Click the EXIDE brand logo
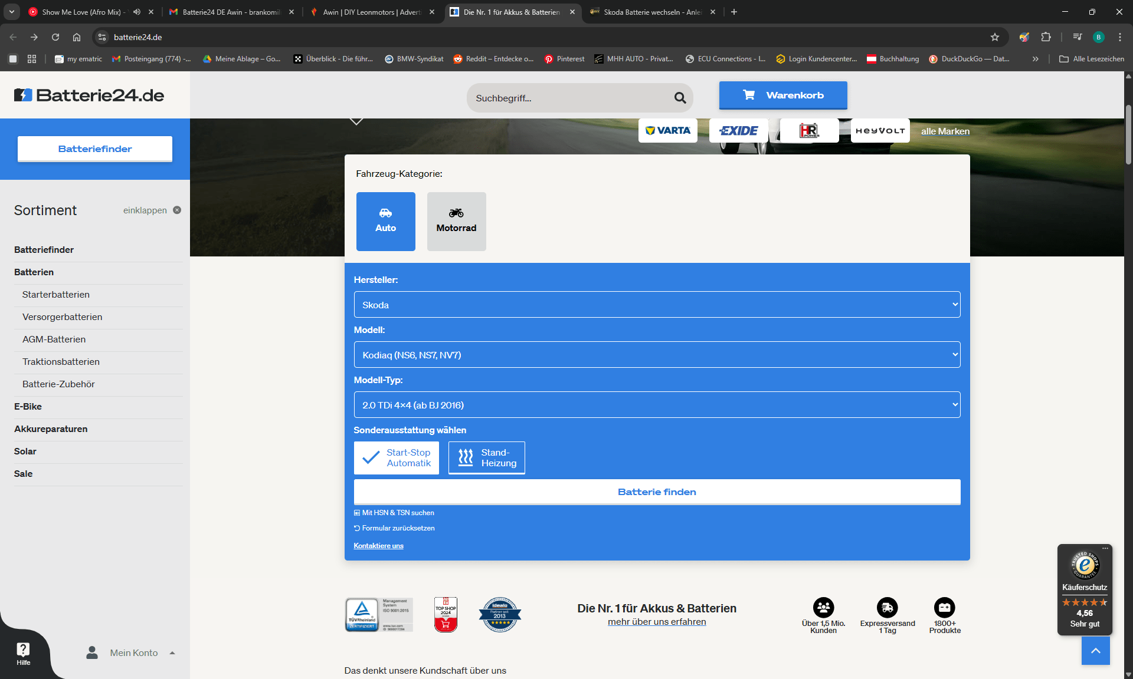This screenshot has height=679, width=1133. 738,130
